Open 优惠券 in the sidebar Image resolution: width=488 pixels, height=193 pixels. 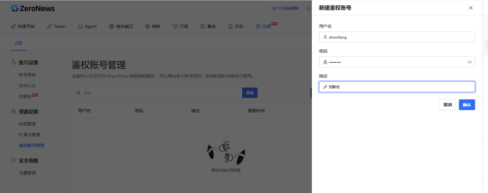click(x=25, y=96)
